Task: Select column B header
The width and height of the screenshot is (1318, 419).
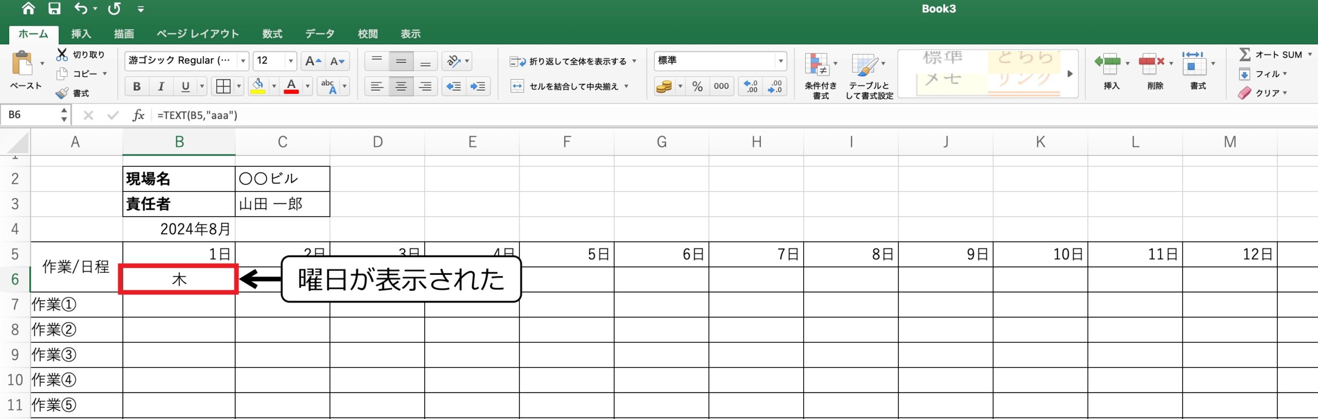Action: point(179,142)
